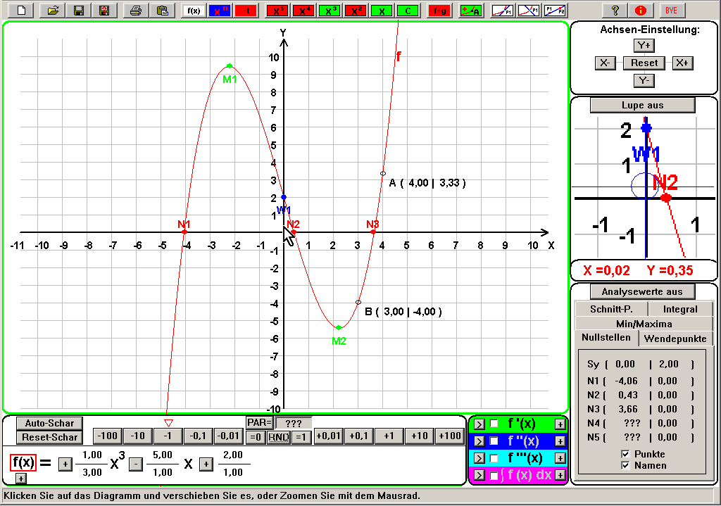Image resolution: width=721 pixels, height=506 pixels.
Task: Click the BYE exit button
Action: [x=672, y=11]
